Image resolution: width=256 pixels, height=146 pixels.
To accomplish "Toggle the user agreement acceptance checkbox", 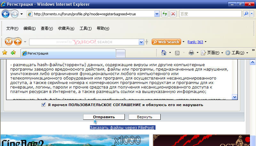I will pyautogui.click(x=43, y=104).
